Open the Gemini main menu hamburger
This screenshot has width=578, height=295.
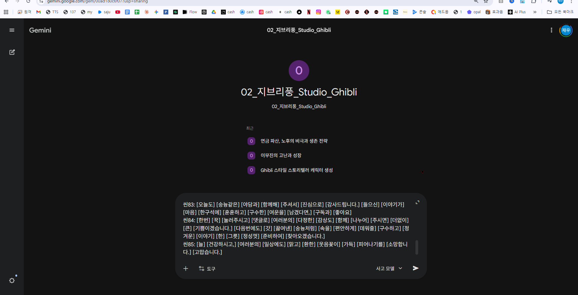point(12,30)
